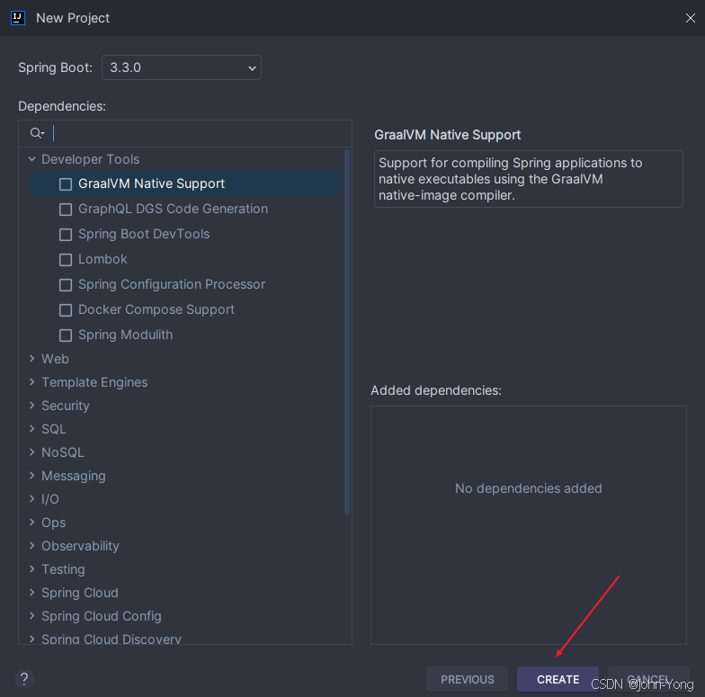
Task: Expand the Template Engines category
Action: pyautogui.click(x=32, y=381)
